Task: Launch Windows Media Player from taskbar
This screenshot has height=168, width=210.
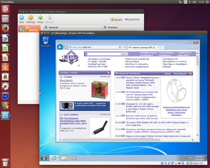Action: tap(74, 158)
